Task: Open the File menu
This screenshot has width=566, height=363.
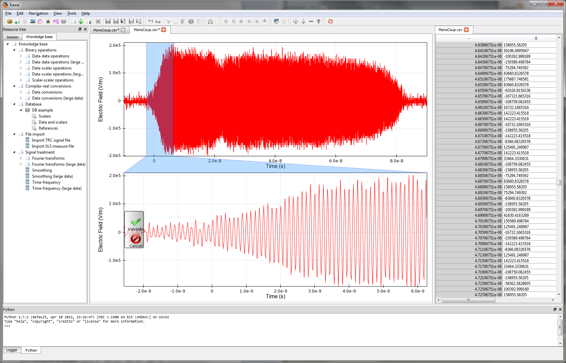Action: 8,13
